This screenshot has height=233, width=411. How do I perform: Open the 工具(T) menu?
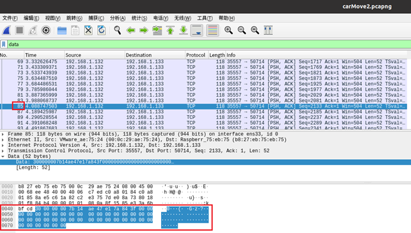click(205, 18)
